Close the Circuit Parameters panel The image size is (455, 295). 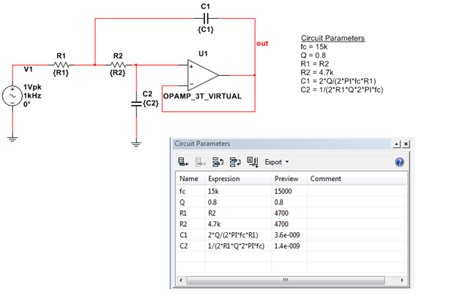(406, 145)
